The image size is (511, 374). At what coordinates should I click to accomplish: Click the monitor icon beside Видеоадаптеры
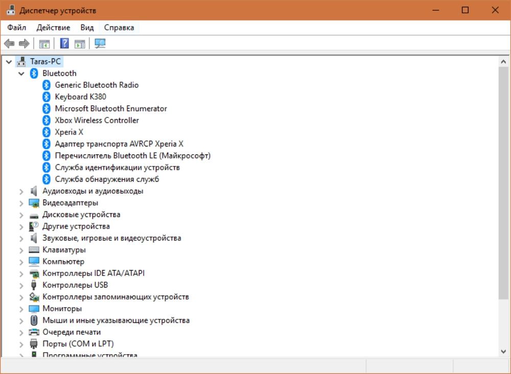pos(34,203)
